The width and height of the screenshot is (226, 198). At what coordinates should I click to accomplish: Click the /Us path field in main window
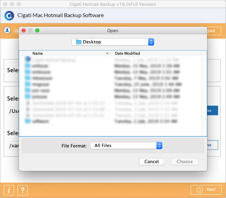coord(13,111)
